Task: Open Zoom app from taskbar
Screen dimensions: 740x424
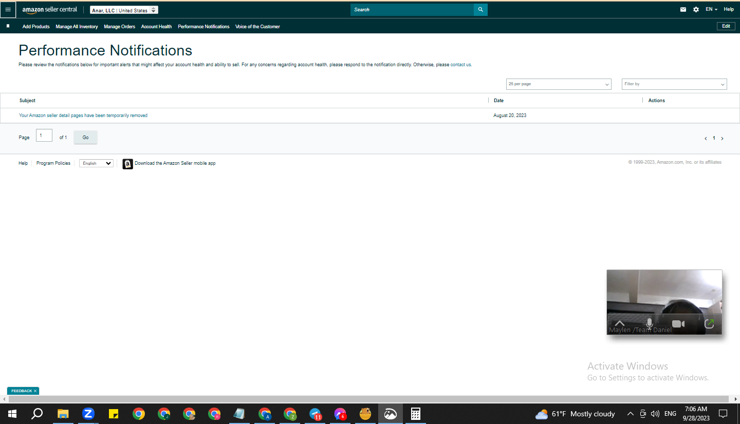Action: [x=88, y=414]
